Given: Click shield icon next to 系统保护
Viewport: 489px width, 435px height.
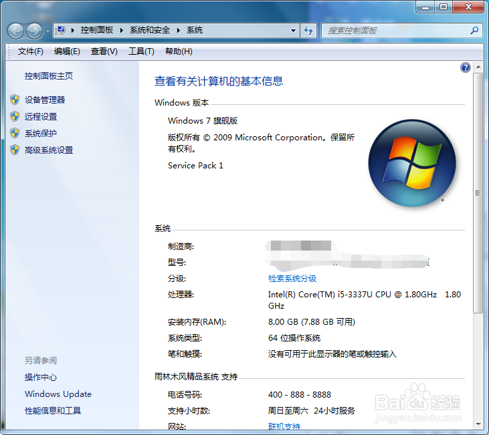Looking at the screenshot, I should pos(15,134).
